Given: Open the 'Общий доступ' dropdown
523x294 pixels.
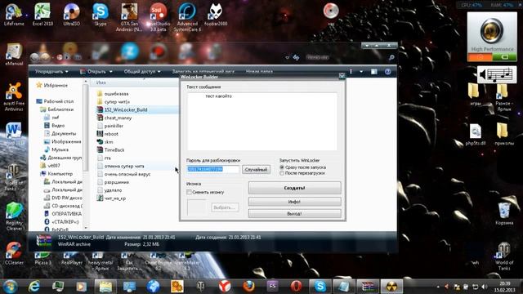Looking at the screenshot, I should pyautogui.click(x=142, y=72).
